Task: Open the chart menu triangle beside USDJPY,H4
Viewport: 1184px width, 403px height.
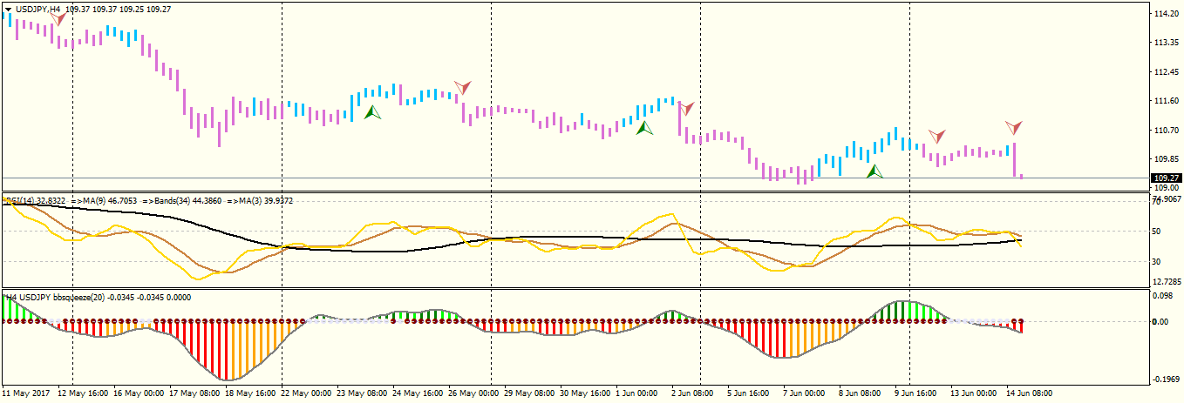Action: 9,9
